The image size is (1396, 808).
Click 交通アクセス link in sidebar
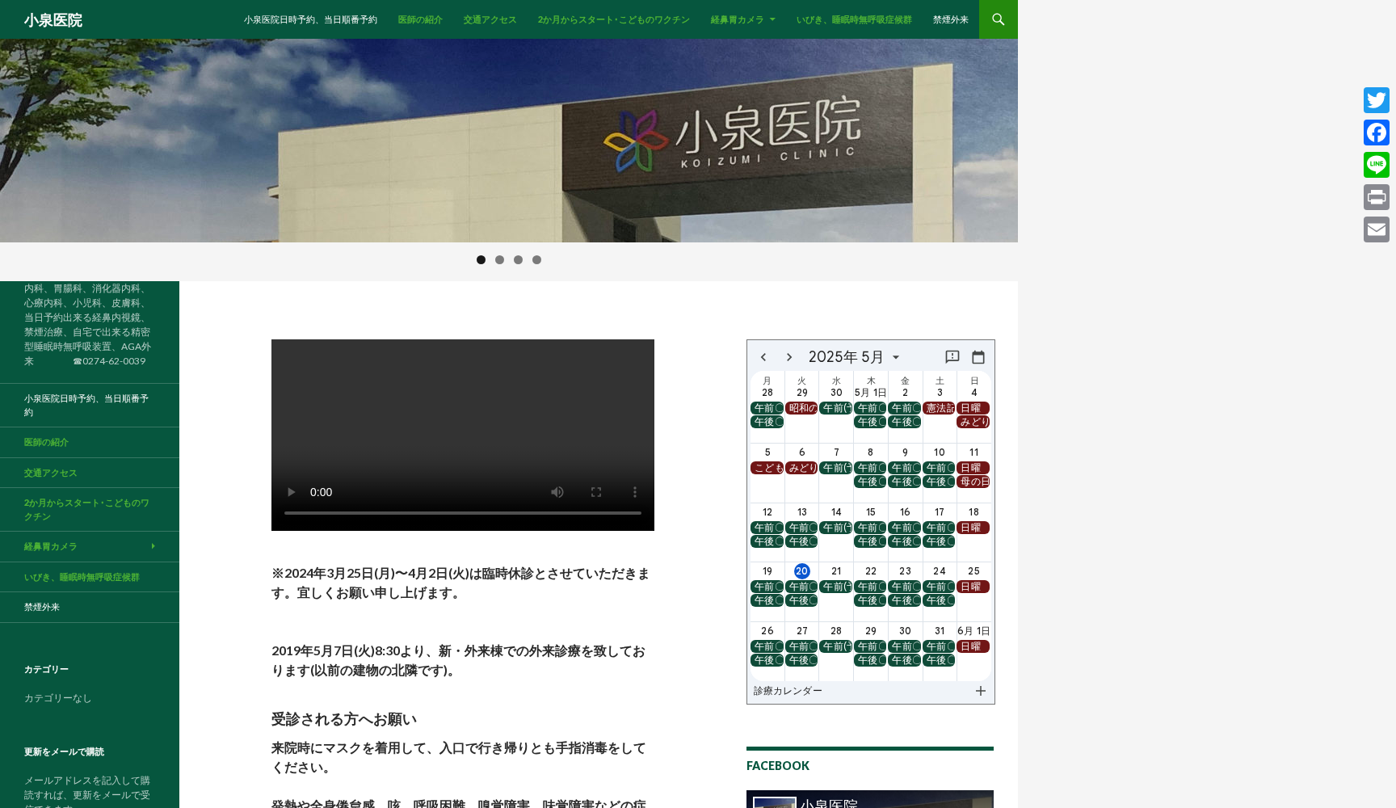50,473
